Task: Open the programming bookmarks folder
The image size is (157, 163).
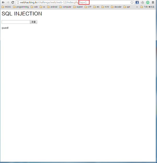Action: 21,7
